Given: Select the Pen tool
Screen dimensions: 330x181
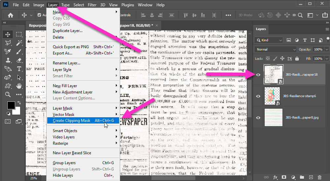Looking at the screenshot, I should click(x=8, y=77).
